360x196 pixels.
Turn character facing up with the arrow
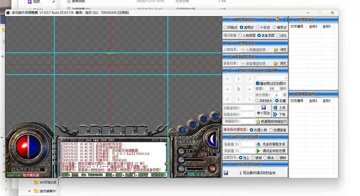[x=238, y=79]
